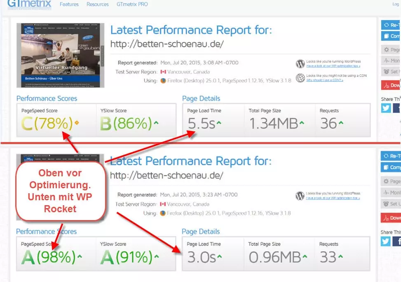Screen dimensions: 401x282
Task: Click the Firefox icon in the 3:23 AM report
Action: (163, 213)
